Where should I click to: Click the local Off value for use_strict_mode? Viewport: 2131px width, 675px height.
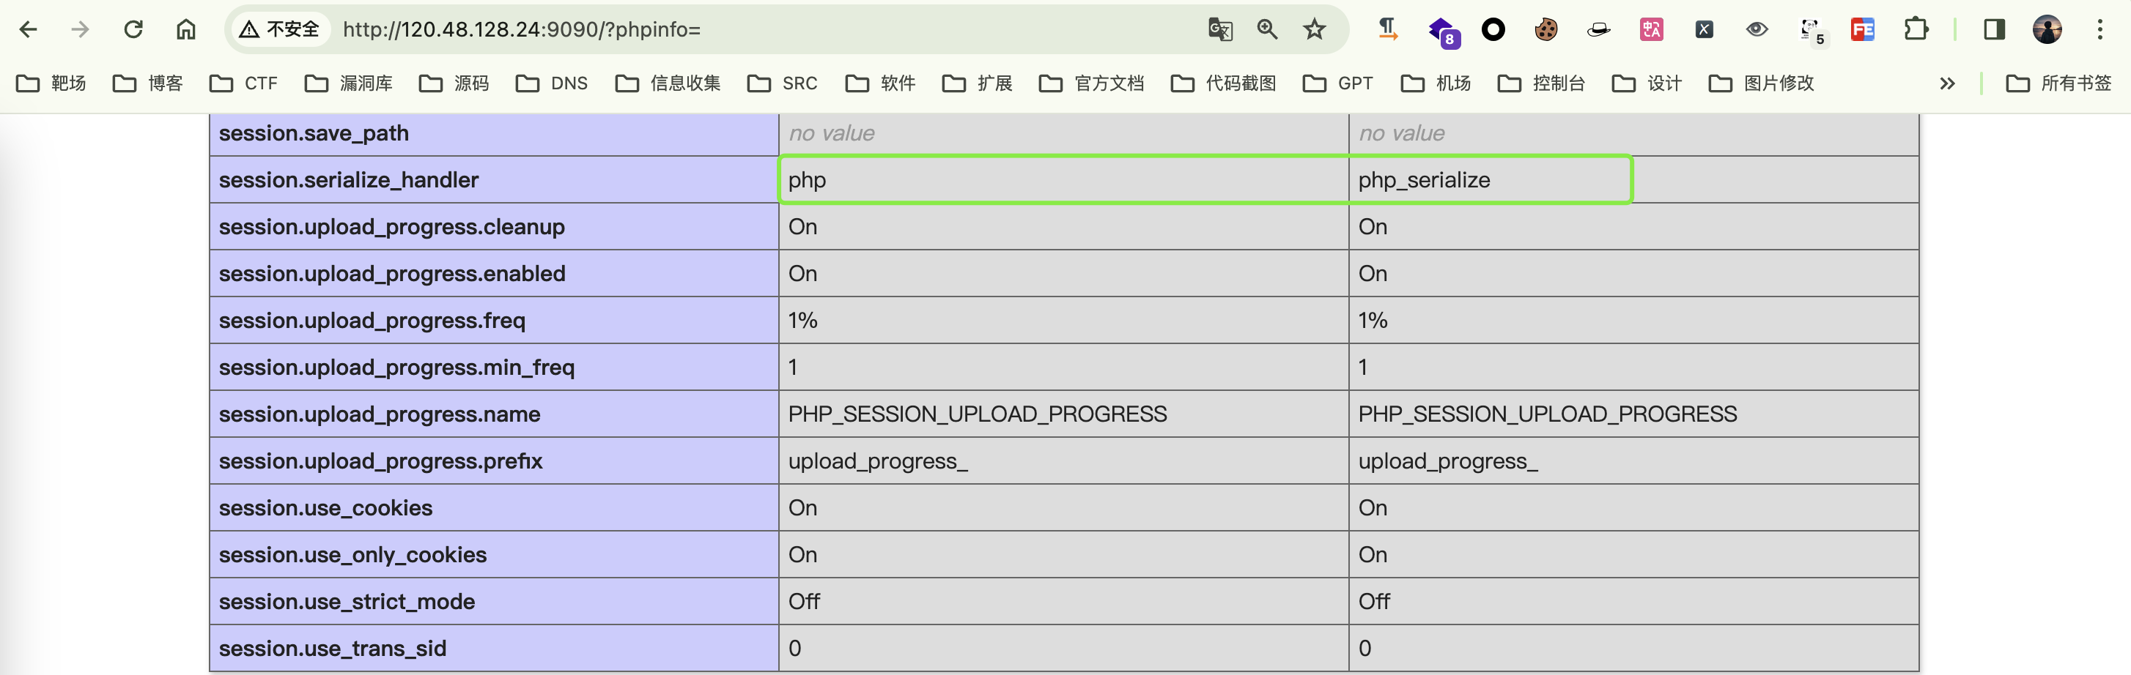coord(803,602)
